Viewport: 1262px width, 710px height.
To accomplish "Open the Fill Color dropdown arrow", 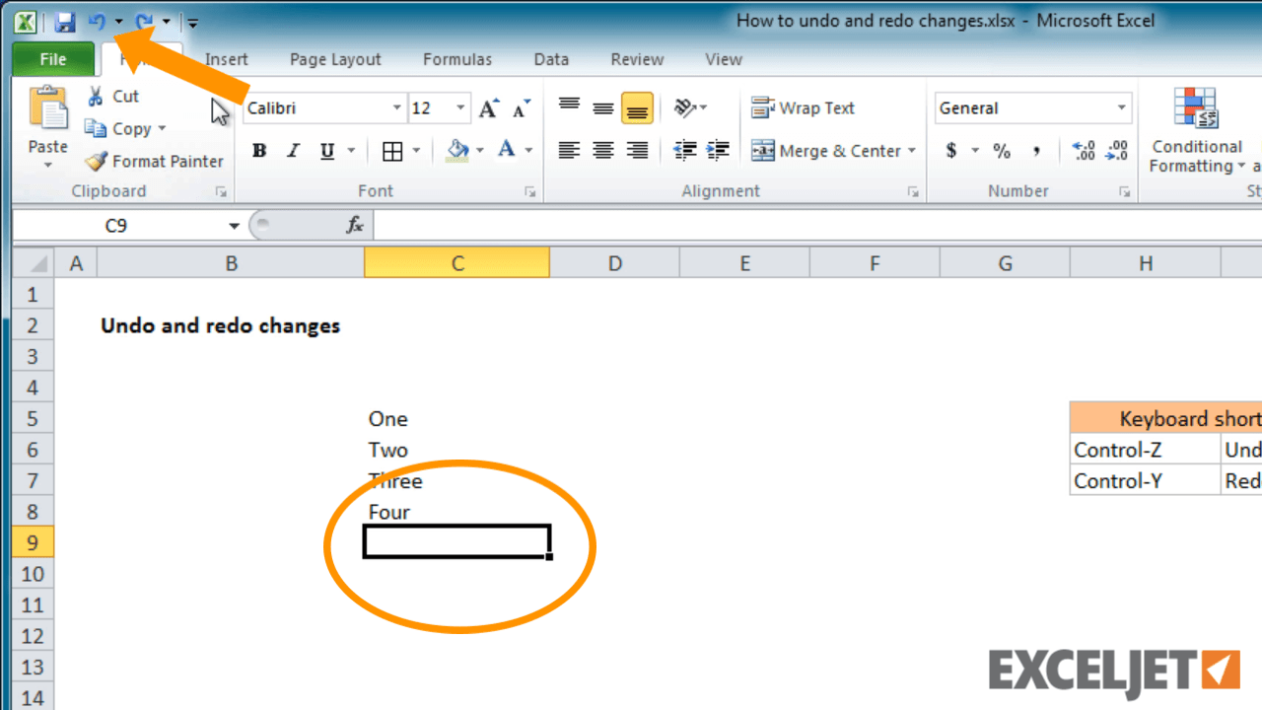I will [x=477, y=150].
